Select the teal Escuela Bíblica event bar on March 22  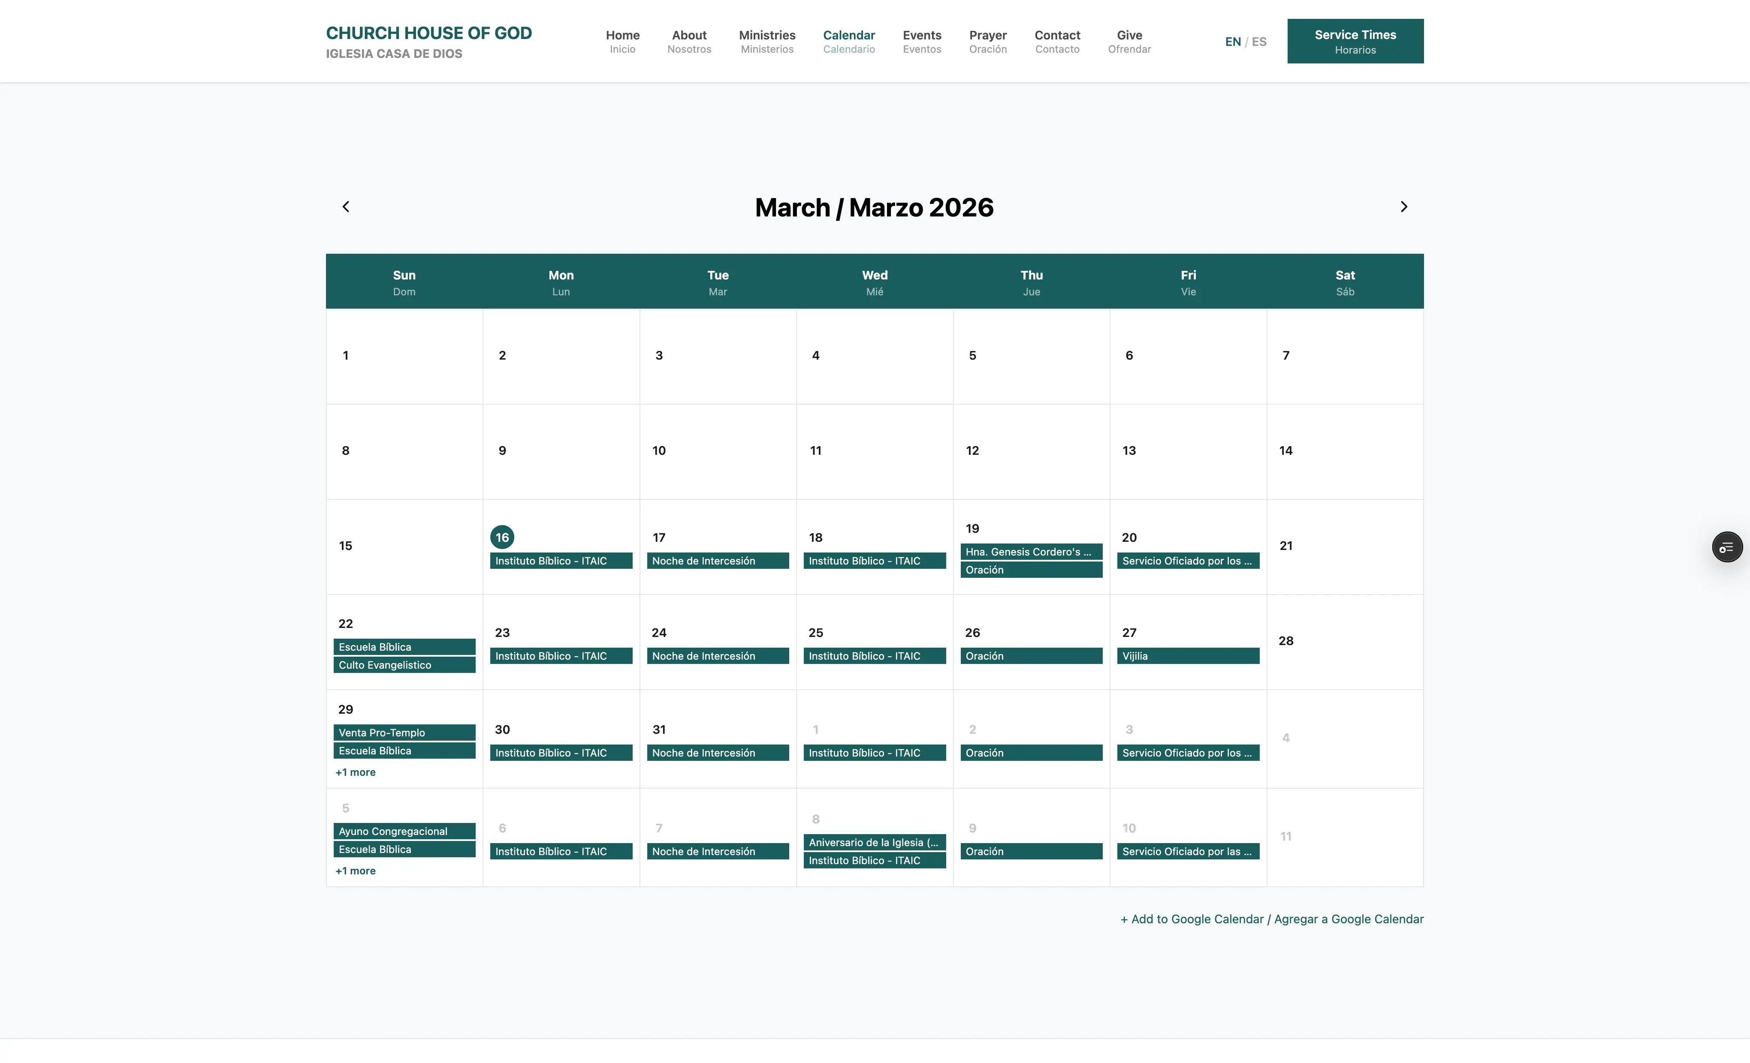click(404, 646)
